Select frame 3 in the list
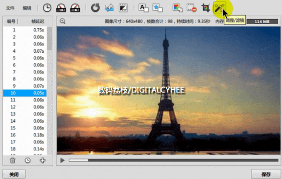This screenshot has width=282, height=179. coord(25,44)
